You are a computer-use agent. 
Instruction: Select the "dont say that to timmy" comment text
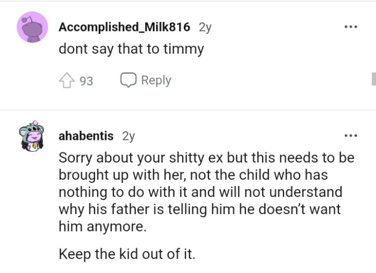[131, 49]
